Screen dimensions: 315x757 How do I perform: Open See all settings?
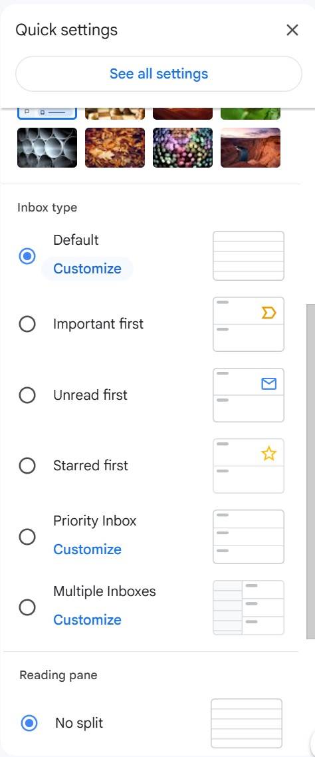159,74
